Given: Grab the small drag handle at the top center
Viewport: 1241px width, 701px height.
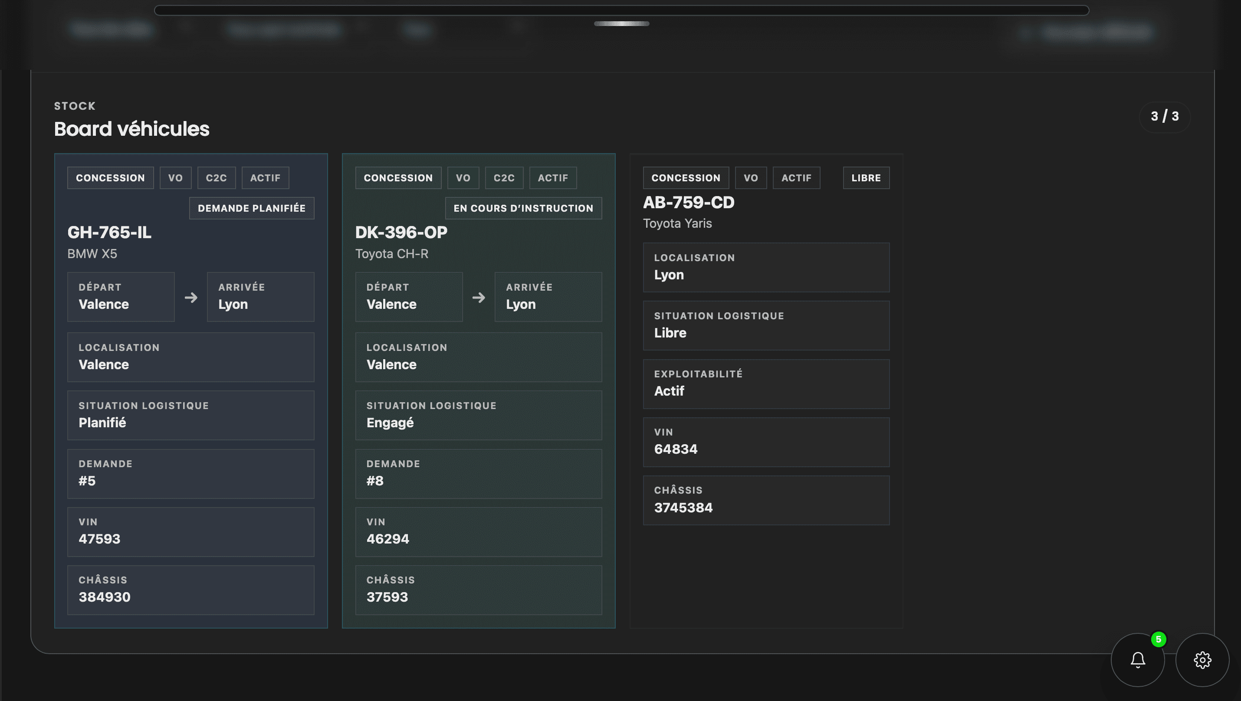Looking at the screenshot, I should tap(621, 23).
